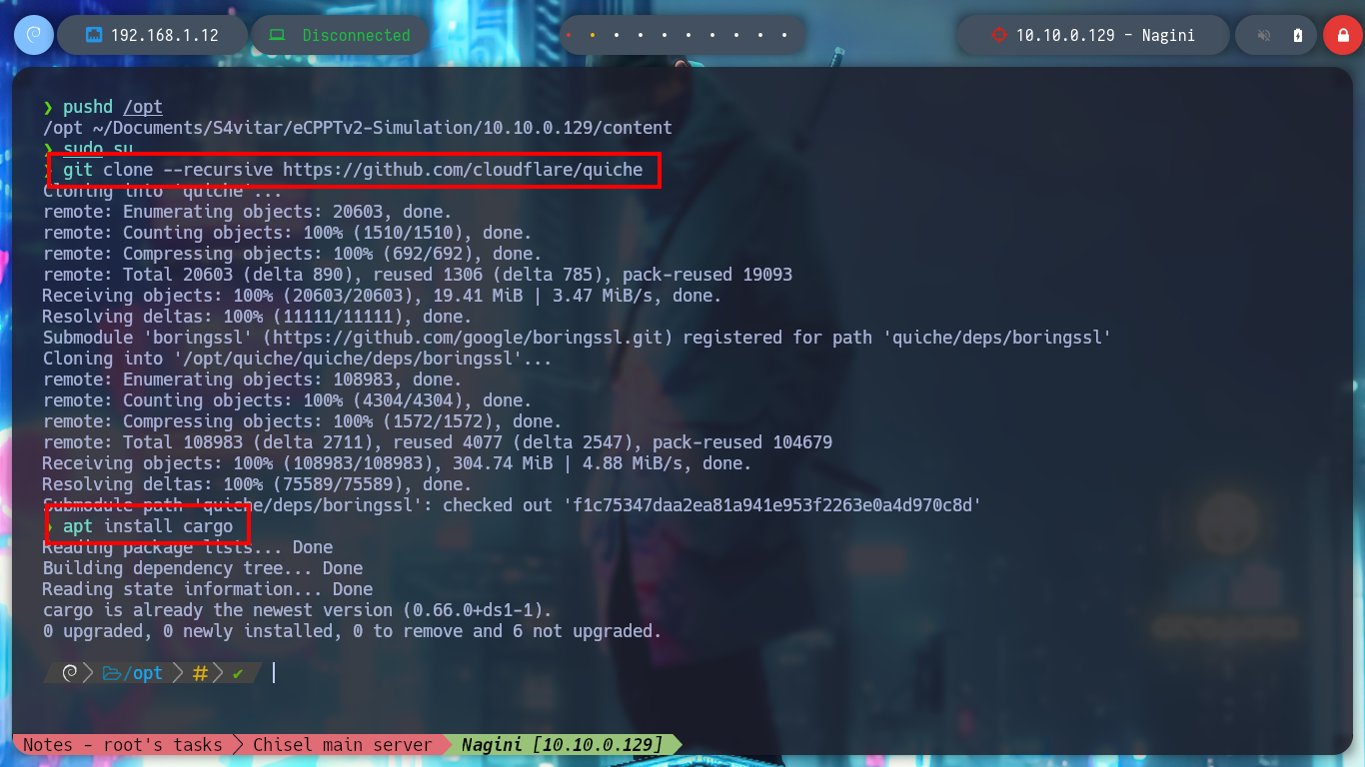Screen dimensions: 1365x767
Task: Switch to the yellow workspace dot
Action: point(593,35)
